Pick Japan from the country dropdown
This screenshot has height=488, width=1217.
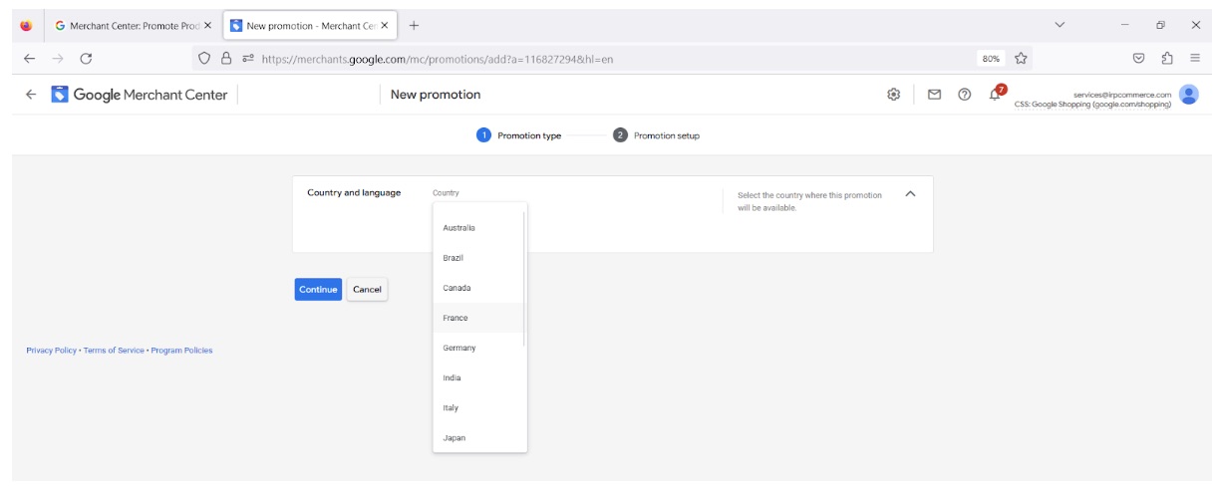coord(455,438)
